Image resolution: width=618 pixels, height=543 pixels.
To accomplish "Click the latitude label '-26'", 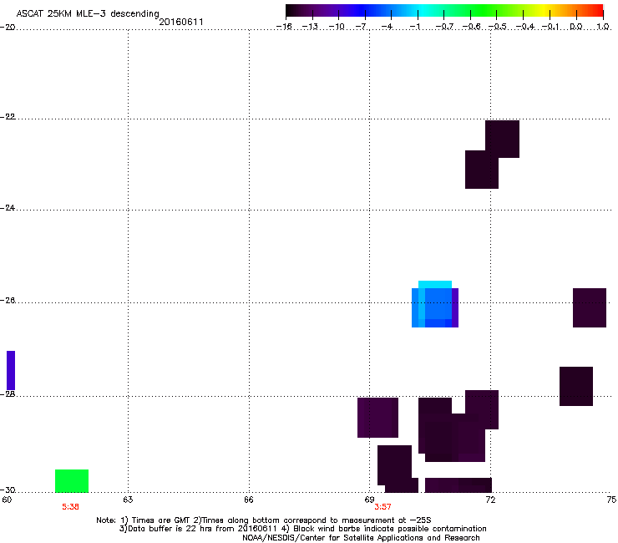I will click(x=8, y=301).
